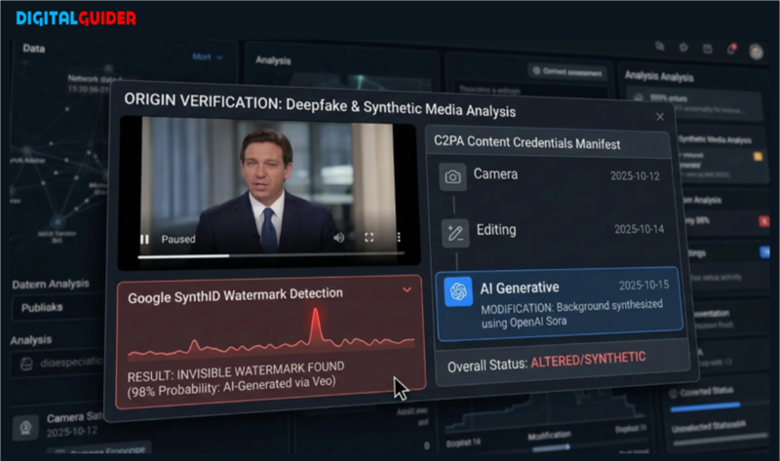Open the Mort dropdown in the Data panel
Screen dimensions: 780x461
[208, 58]
